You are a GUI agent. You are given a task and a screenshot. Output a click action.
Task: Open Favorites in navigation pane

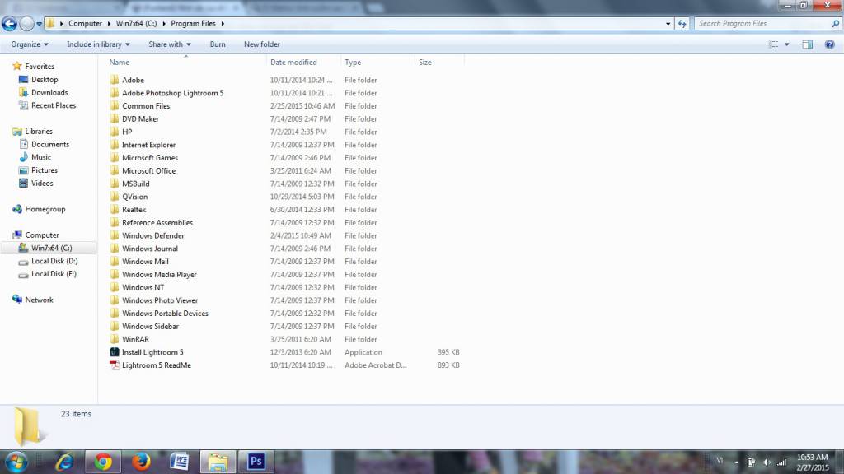[x=40, y=67]
